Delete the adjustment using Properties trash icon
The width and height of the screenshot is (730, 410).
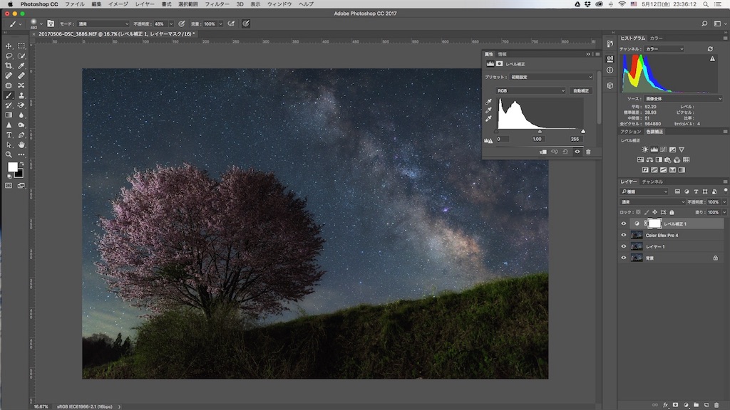588,152
